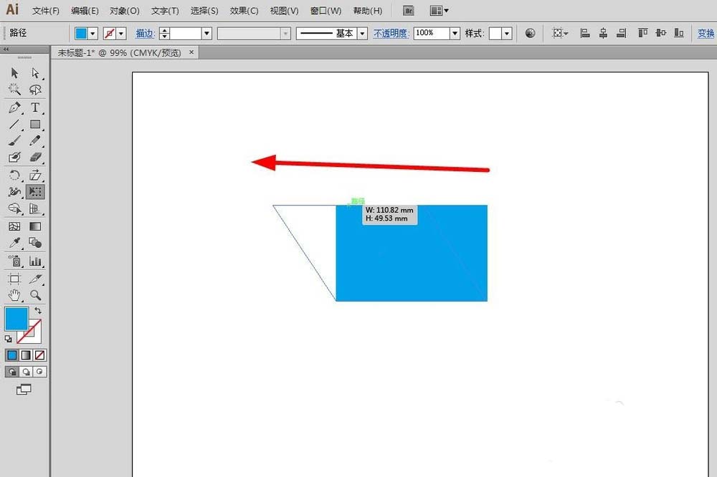Select the Rotate tool

point(14,175)
